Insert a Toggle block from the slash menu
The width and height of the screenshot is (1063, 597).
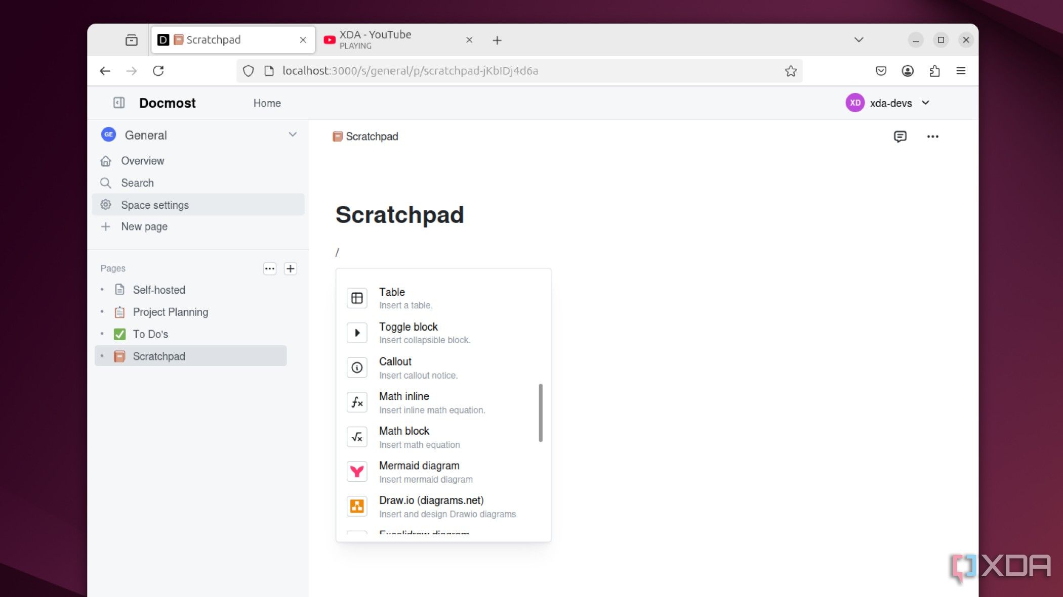[443, 333]
